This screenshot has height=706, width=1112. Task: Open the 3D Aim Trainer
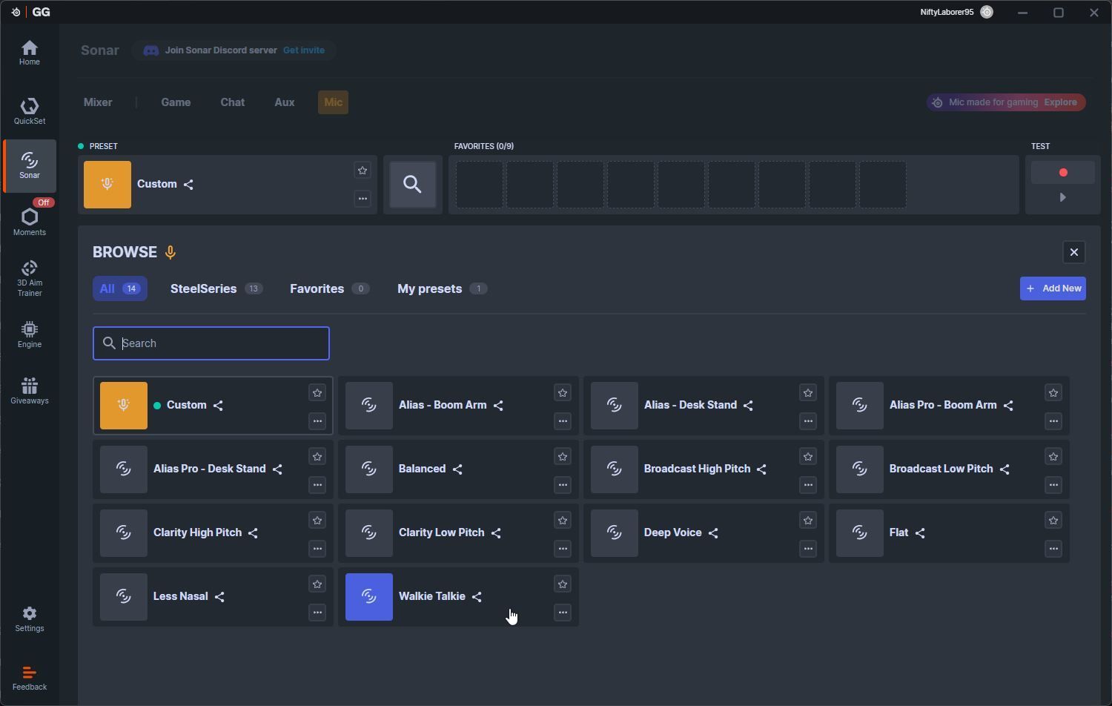30,278
